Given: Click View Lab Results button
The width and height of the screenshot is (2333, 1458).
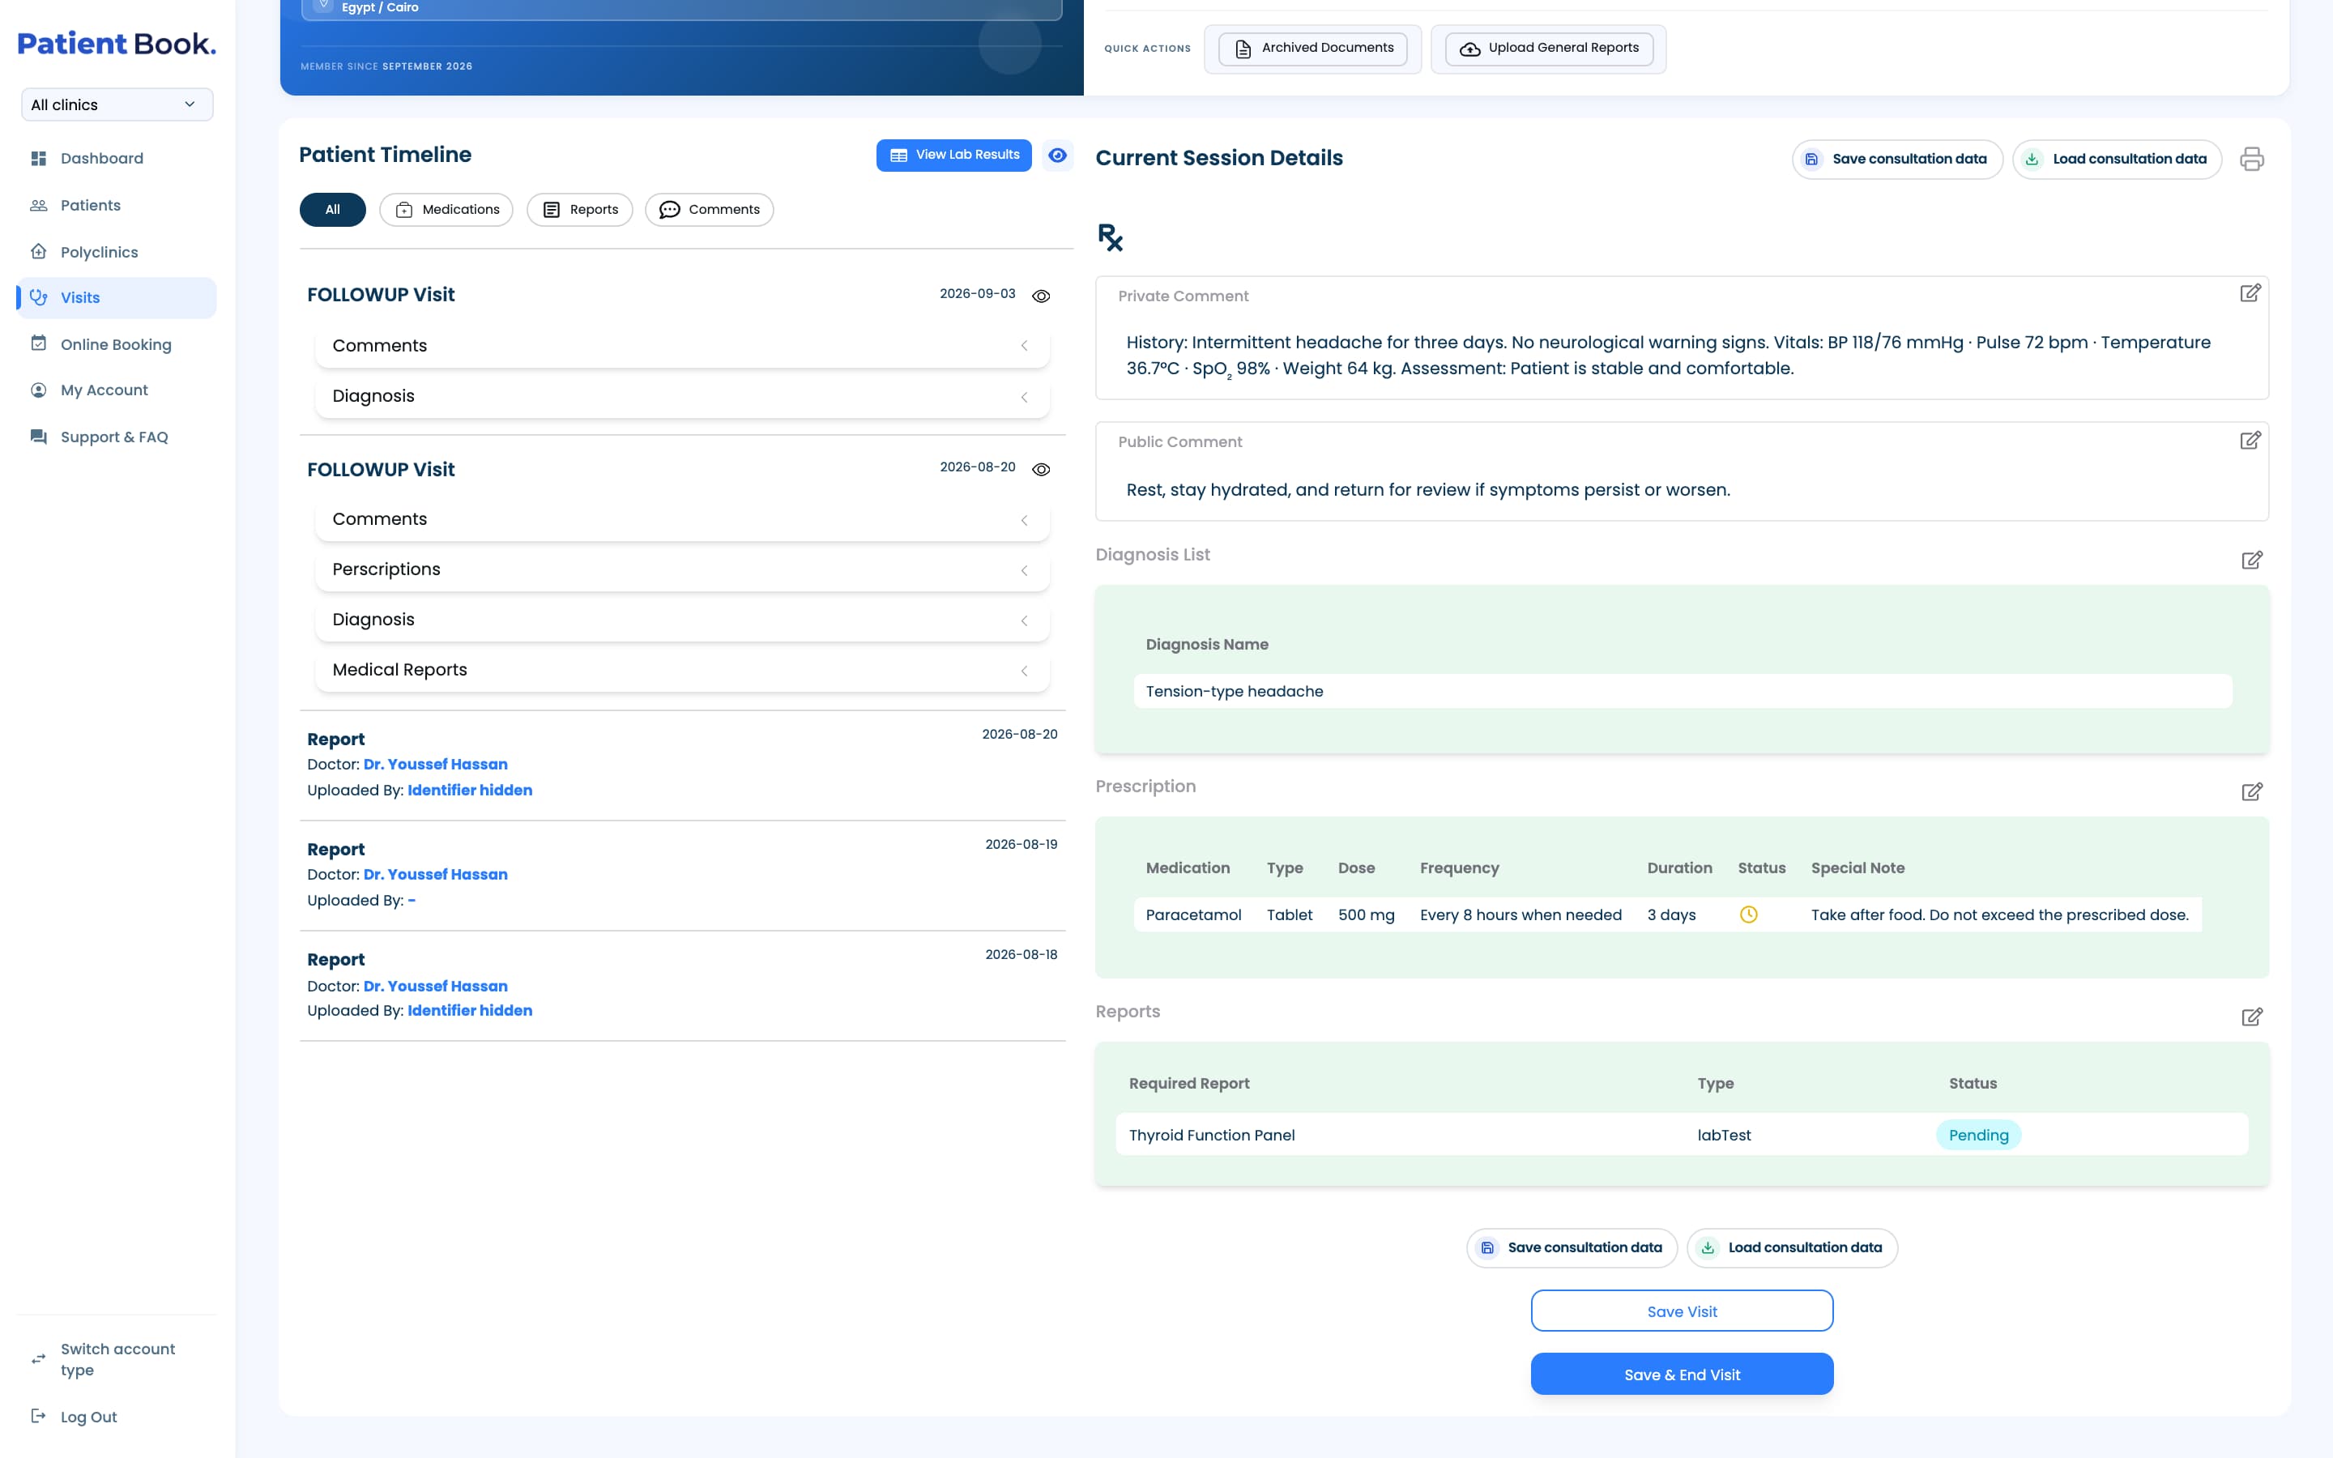Looking at the screenshot, I should coord(953,156).
